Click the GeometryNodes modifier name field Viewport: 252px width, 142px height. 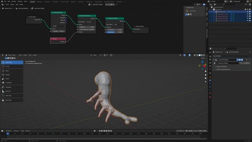click(x=227, y=60)
